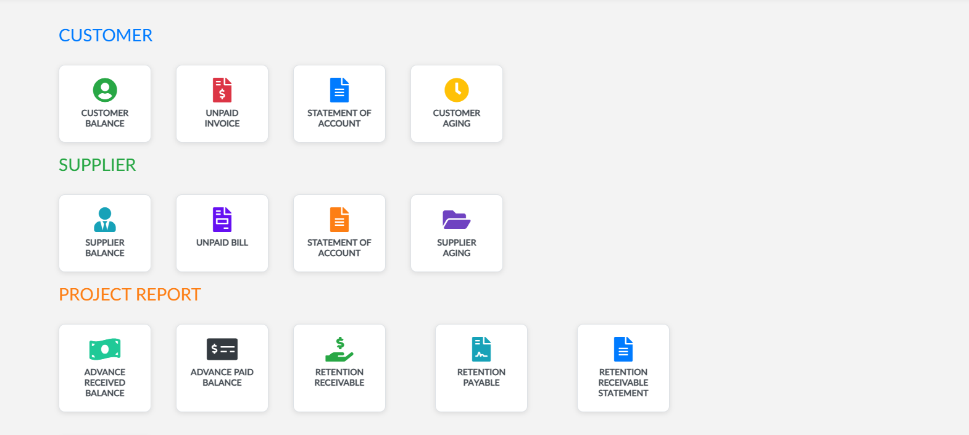Click the teal signed-document Retention Payable icon
This screenshot has width=969, height=435.
(481, 349)
